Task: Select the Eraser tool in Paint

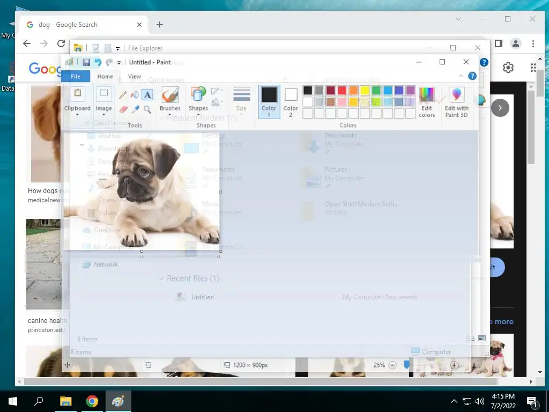Action: [123, 109]
